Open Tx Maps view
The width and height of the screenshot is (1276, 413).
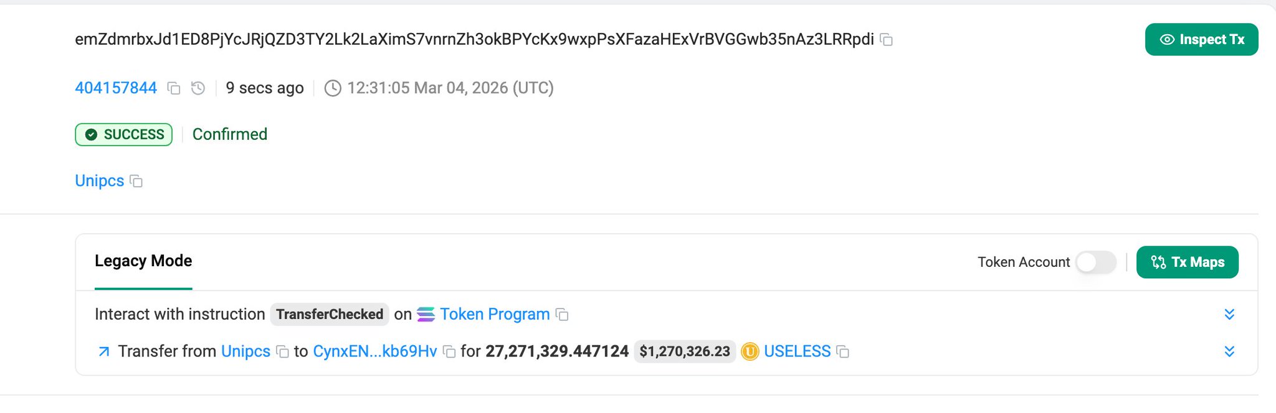click(x=1187, y=262)
